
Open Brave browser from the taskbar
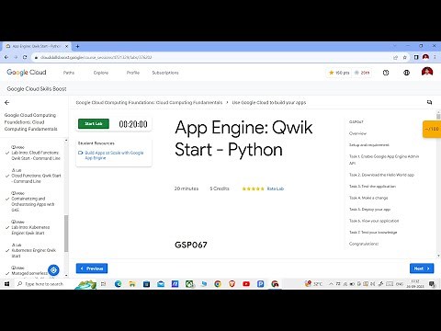[x=232, y=284]
